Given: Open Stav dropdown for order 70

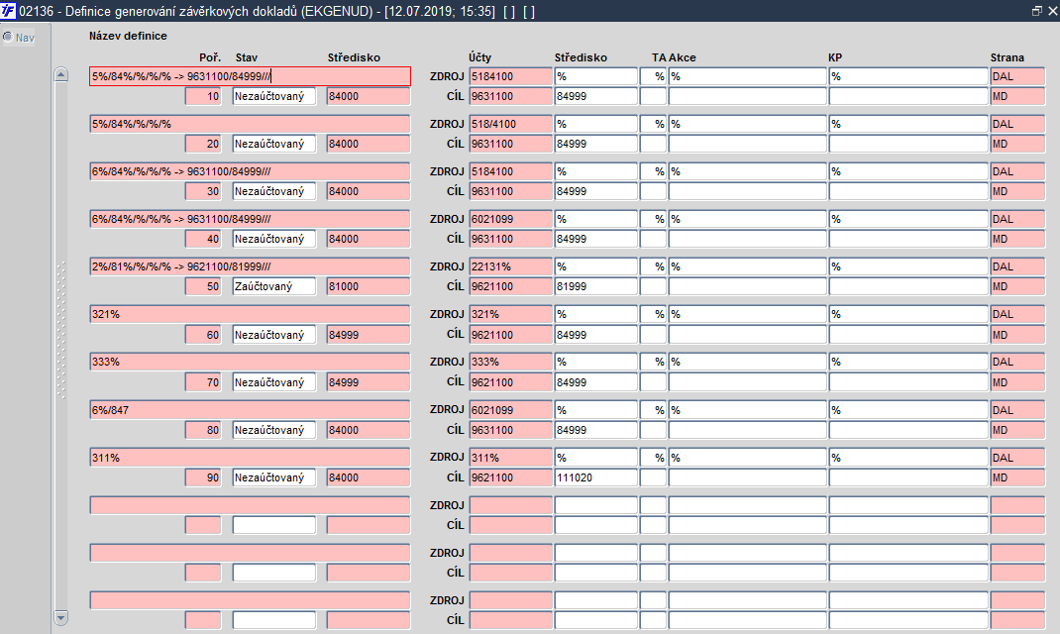Looking at the screenshot, I should (x=273, y=382).
